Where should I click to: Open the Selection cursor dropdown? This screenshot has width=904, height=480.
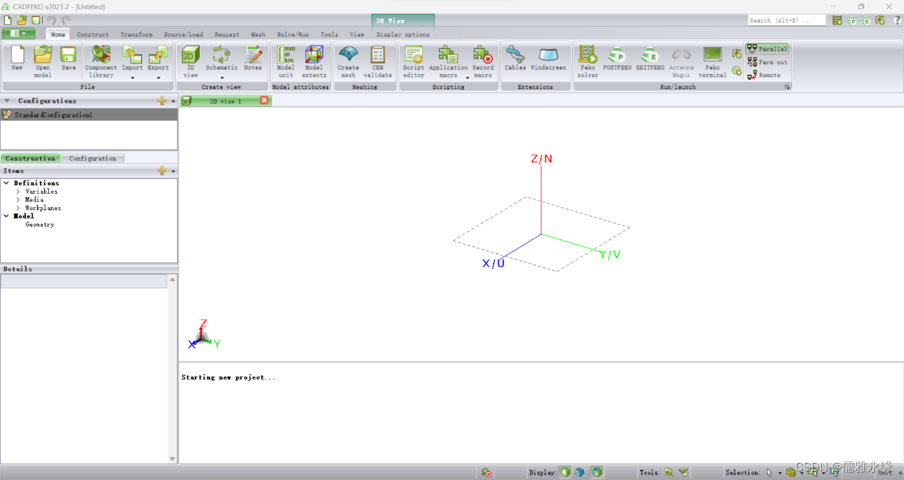pos(779,473)
